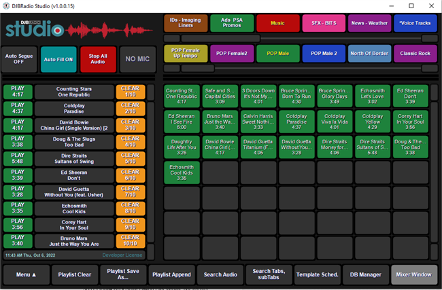This screenshot has height=290, width=442.
Task: Open the SFX - BITS tab
Action: pos(324,23)
